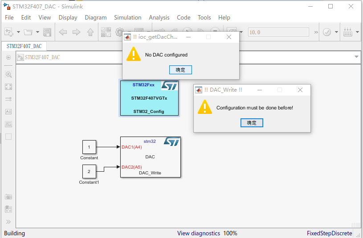Viewport: 363px width, 238px height.
Task: Click the Screenshot camera palette icon
Action: pos(8,197)
